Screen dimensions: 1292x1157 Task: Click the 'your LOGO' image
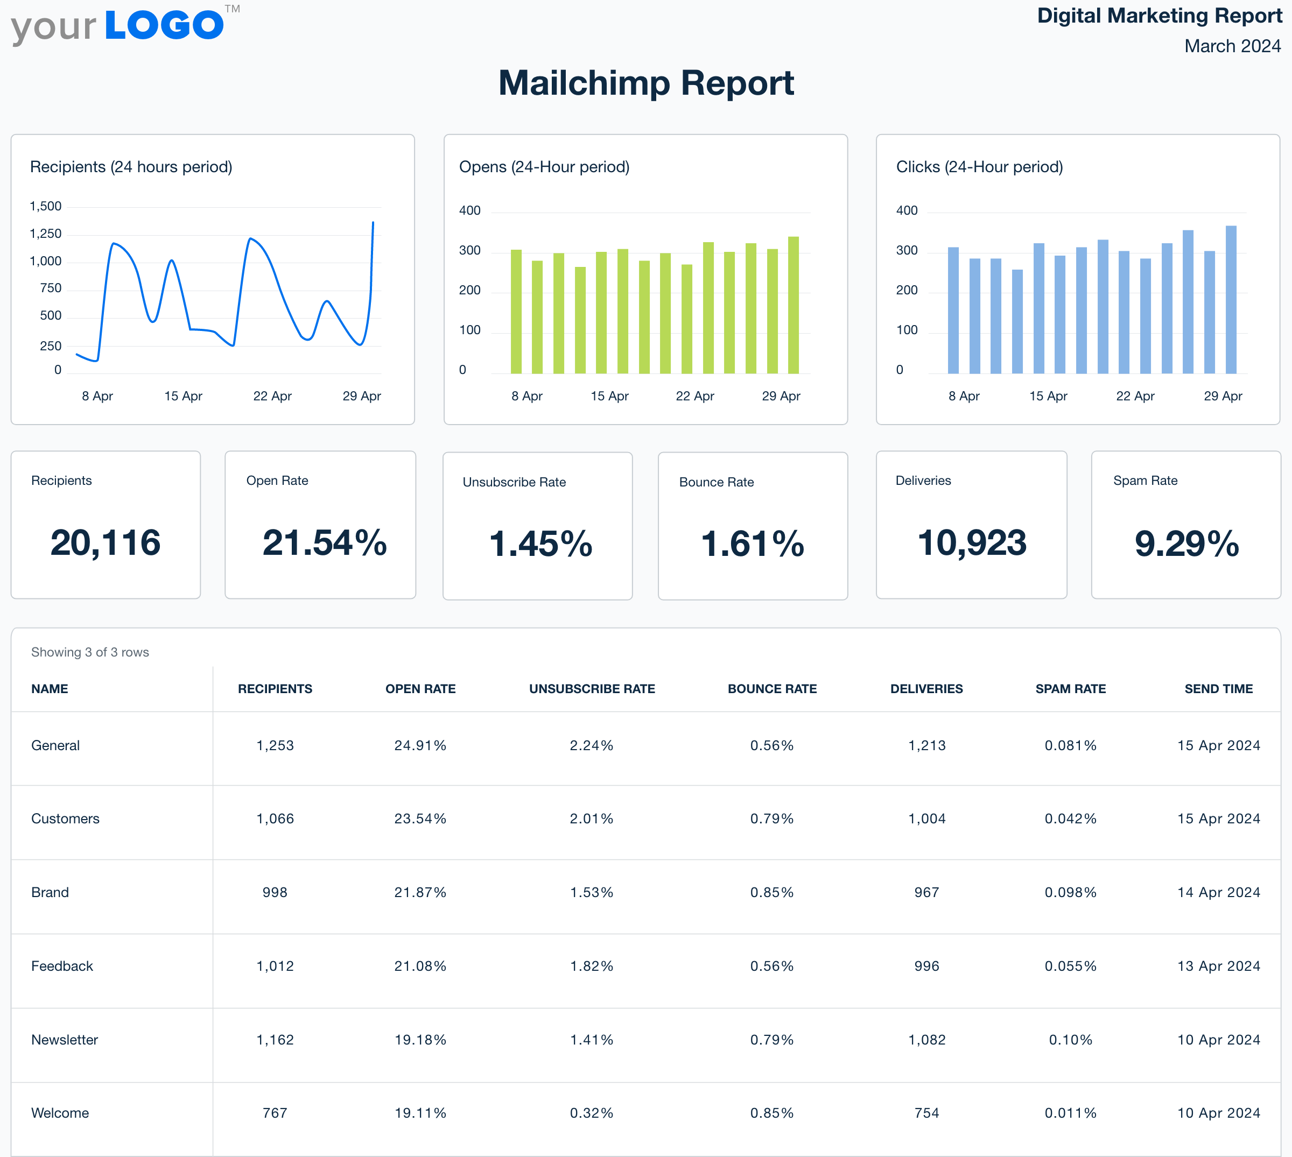click(121, 27)
